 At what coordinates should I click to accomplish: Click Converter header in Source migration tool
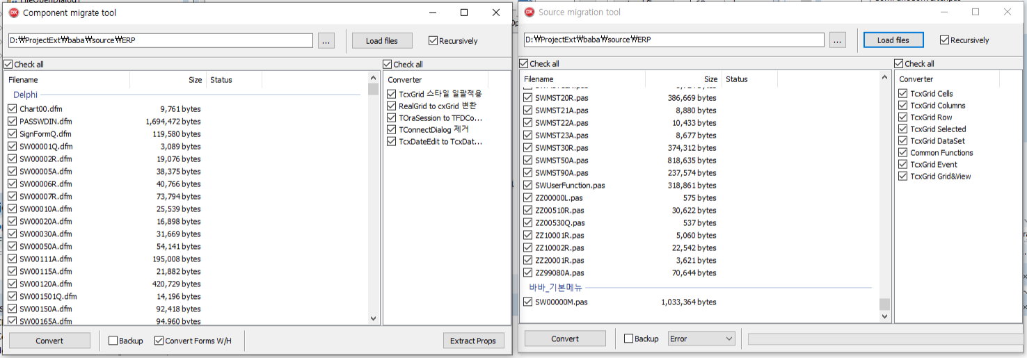pyautogui.click(x=948, y=79)
